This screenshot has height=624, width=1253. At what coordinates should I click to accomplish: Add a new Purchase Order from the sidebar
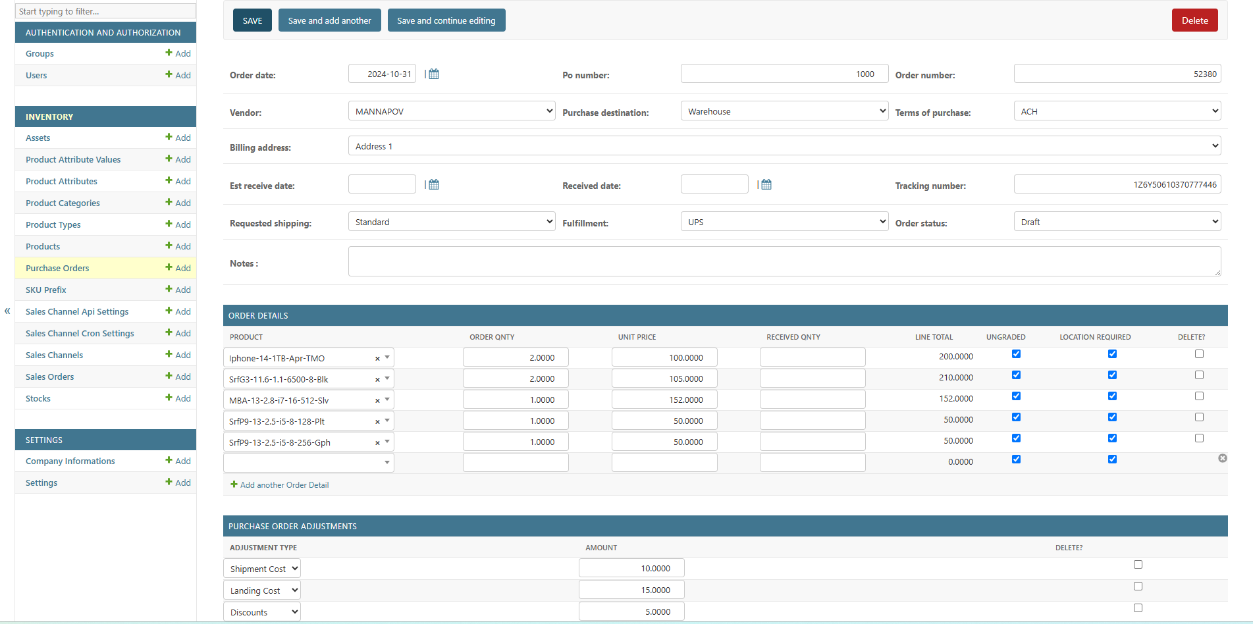pyautogui.click(x=178, y=268)
